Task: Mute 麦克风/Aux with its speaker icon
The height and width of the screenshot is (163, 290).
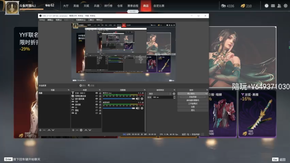Action: [138, 99]
